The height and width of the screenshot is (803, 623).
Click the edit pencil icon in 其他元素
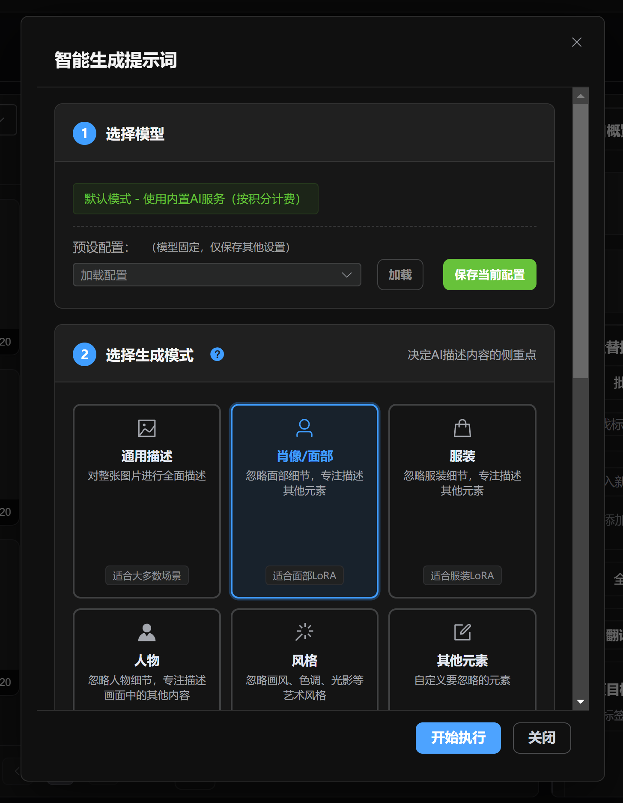click(x=462, y=632)
